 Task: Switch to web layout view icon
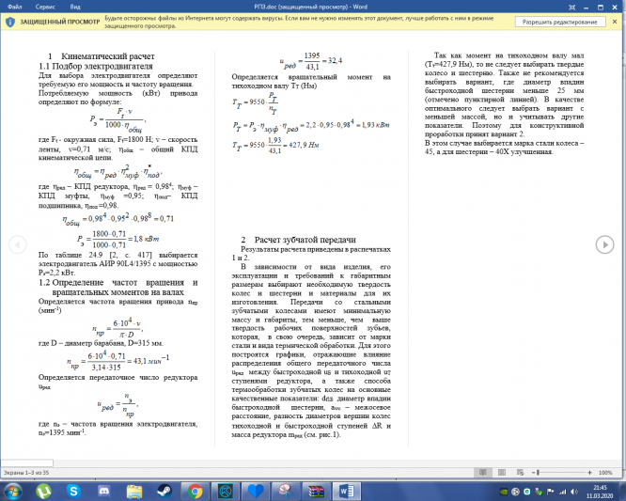click(x=520, y=472)
